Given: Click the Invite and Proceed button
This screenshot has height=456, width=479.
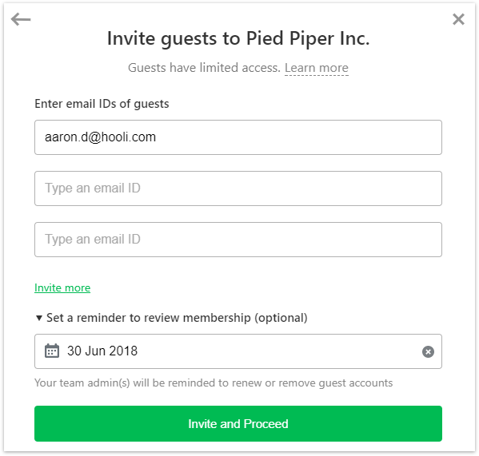Looking at the screenshot, I should tap(238, 423).
